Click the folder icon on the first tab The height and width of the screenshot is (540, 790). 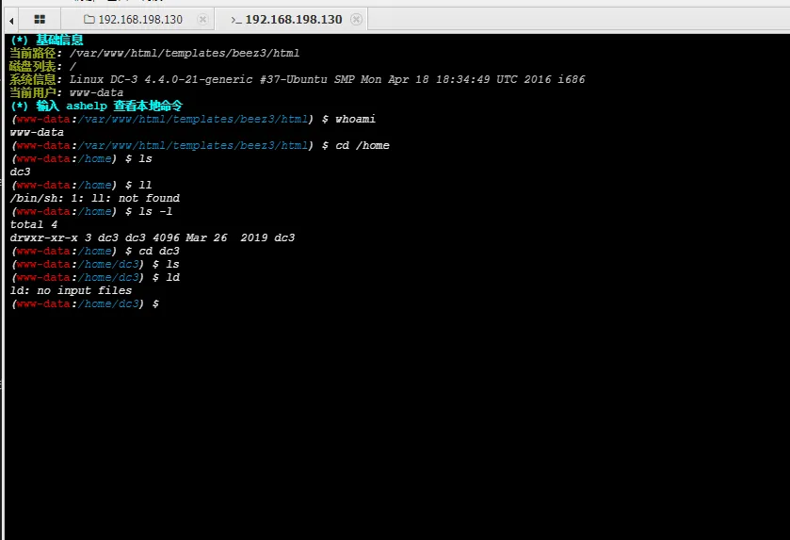coord(89,19)
